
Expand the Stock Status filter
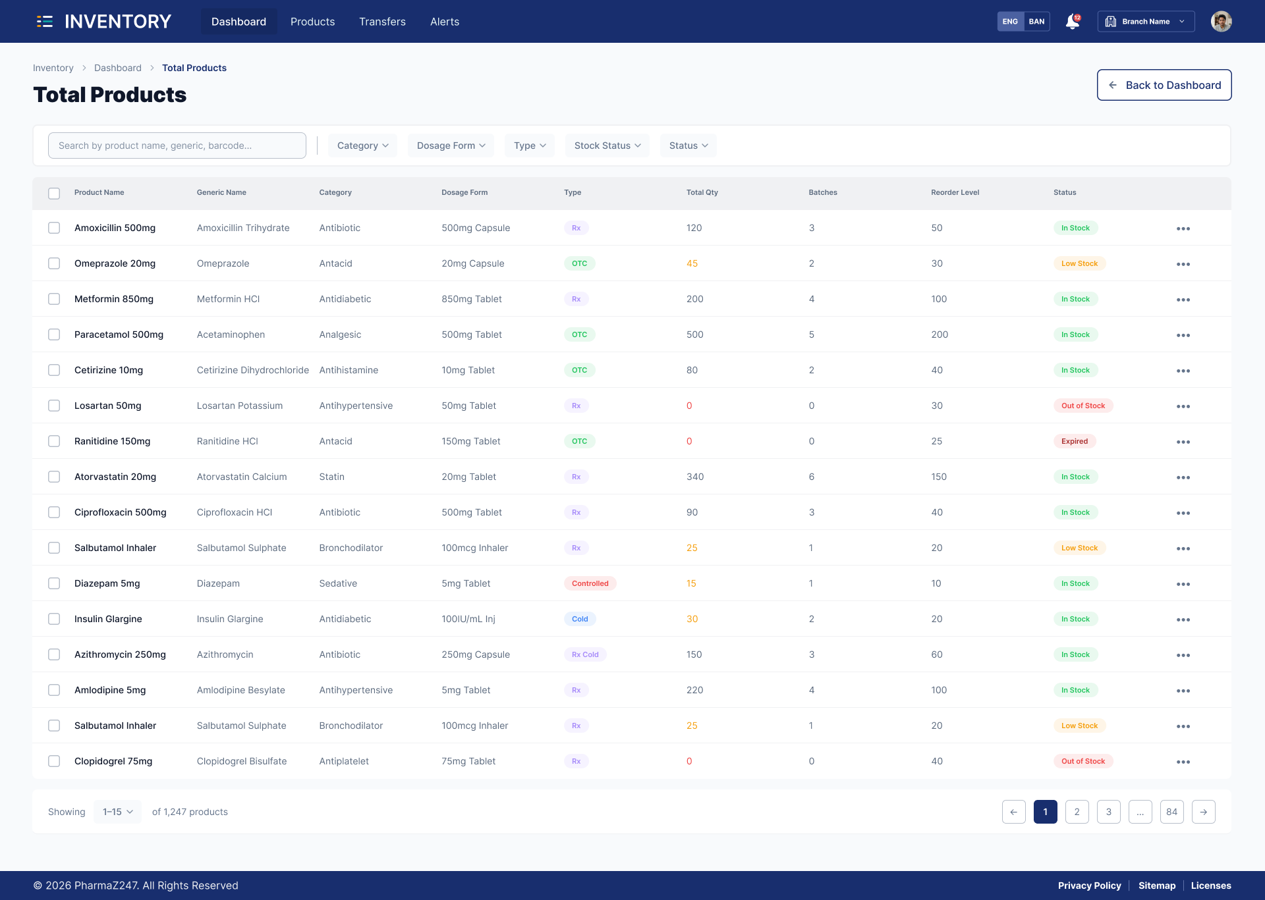click(x=607, y=146)
